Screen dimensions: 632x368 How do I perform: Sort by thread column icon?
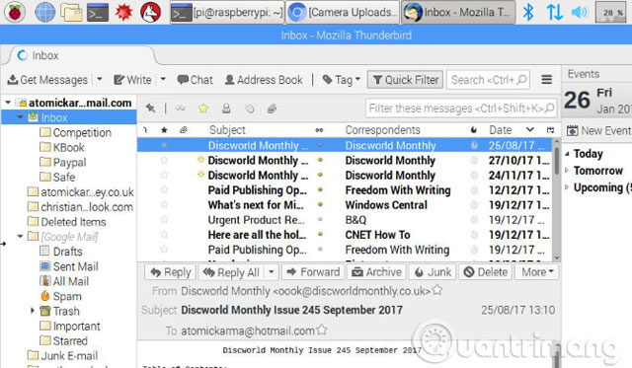[145, 130]
